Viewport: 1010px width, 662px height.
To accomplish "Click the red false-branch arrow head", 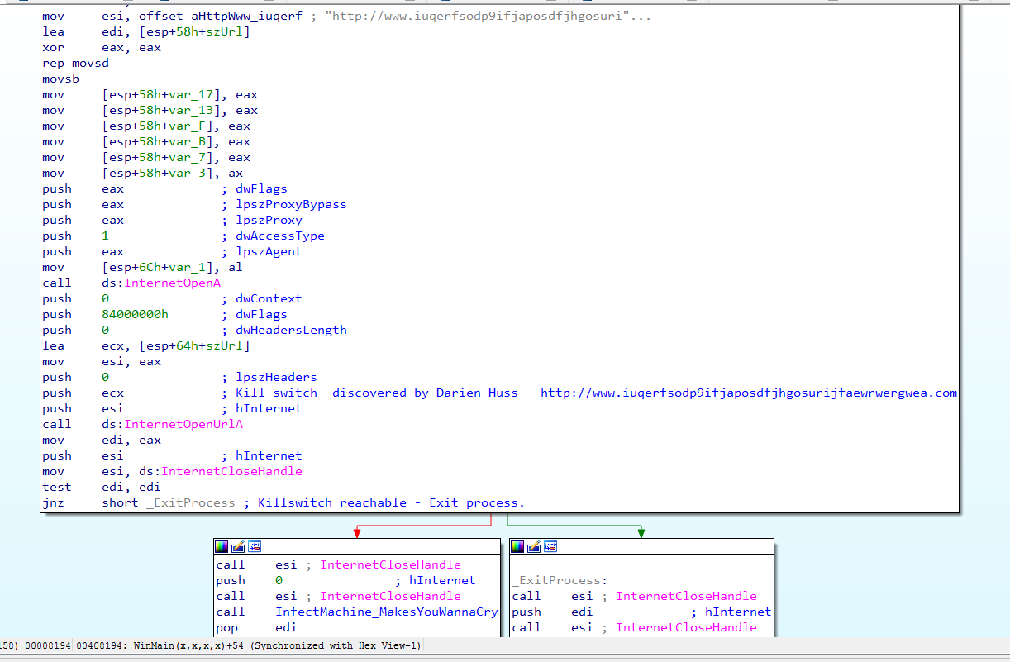I will (356, 533).
